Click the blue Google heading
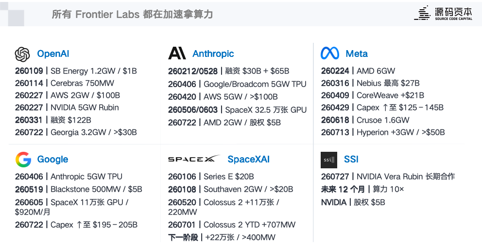This screenshot has width=482, height=252. click(52, 160)
